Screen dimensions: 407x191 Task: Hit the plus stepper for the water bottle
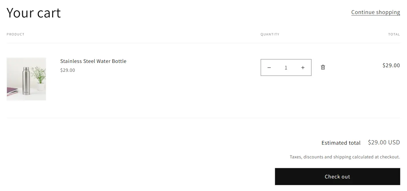303,67
